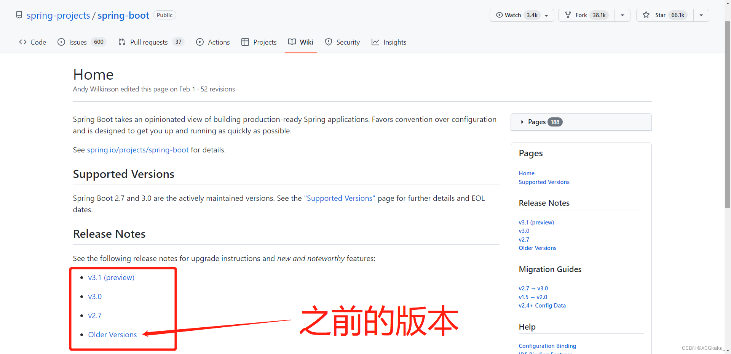Follow the spring.io/projects/spring-boot link

click(x=137, y=150)
